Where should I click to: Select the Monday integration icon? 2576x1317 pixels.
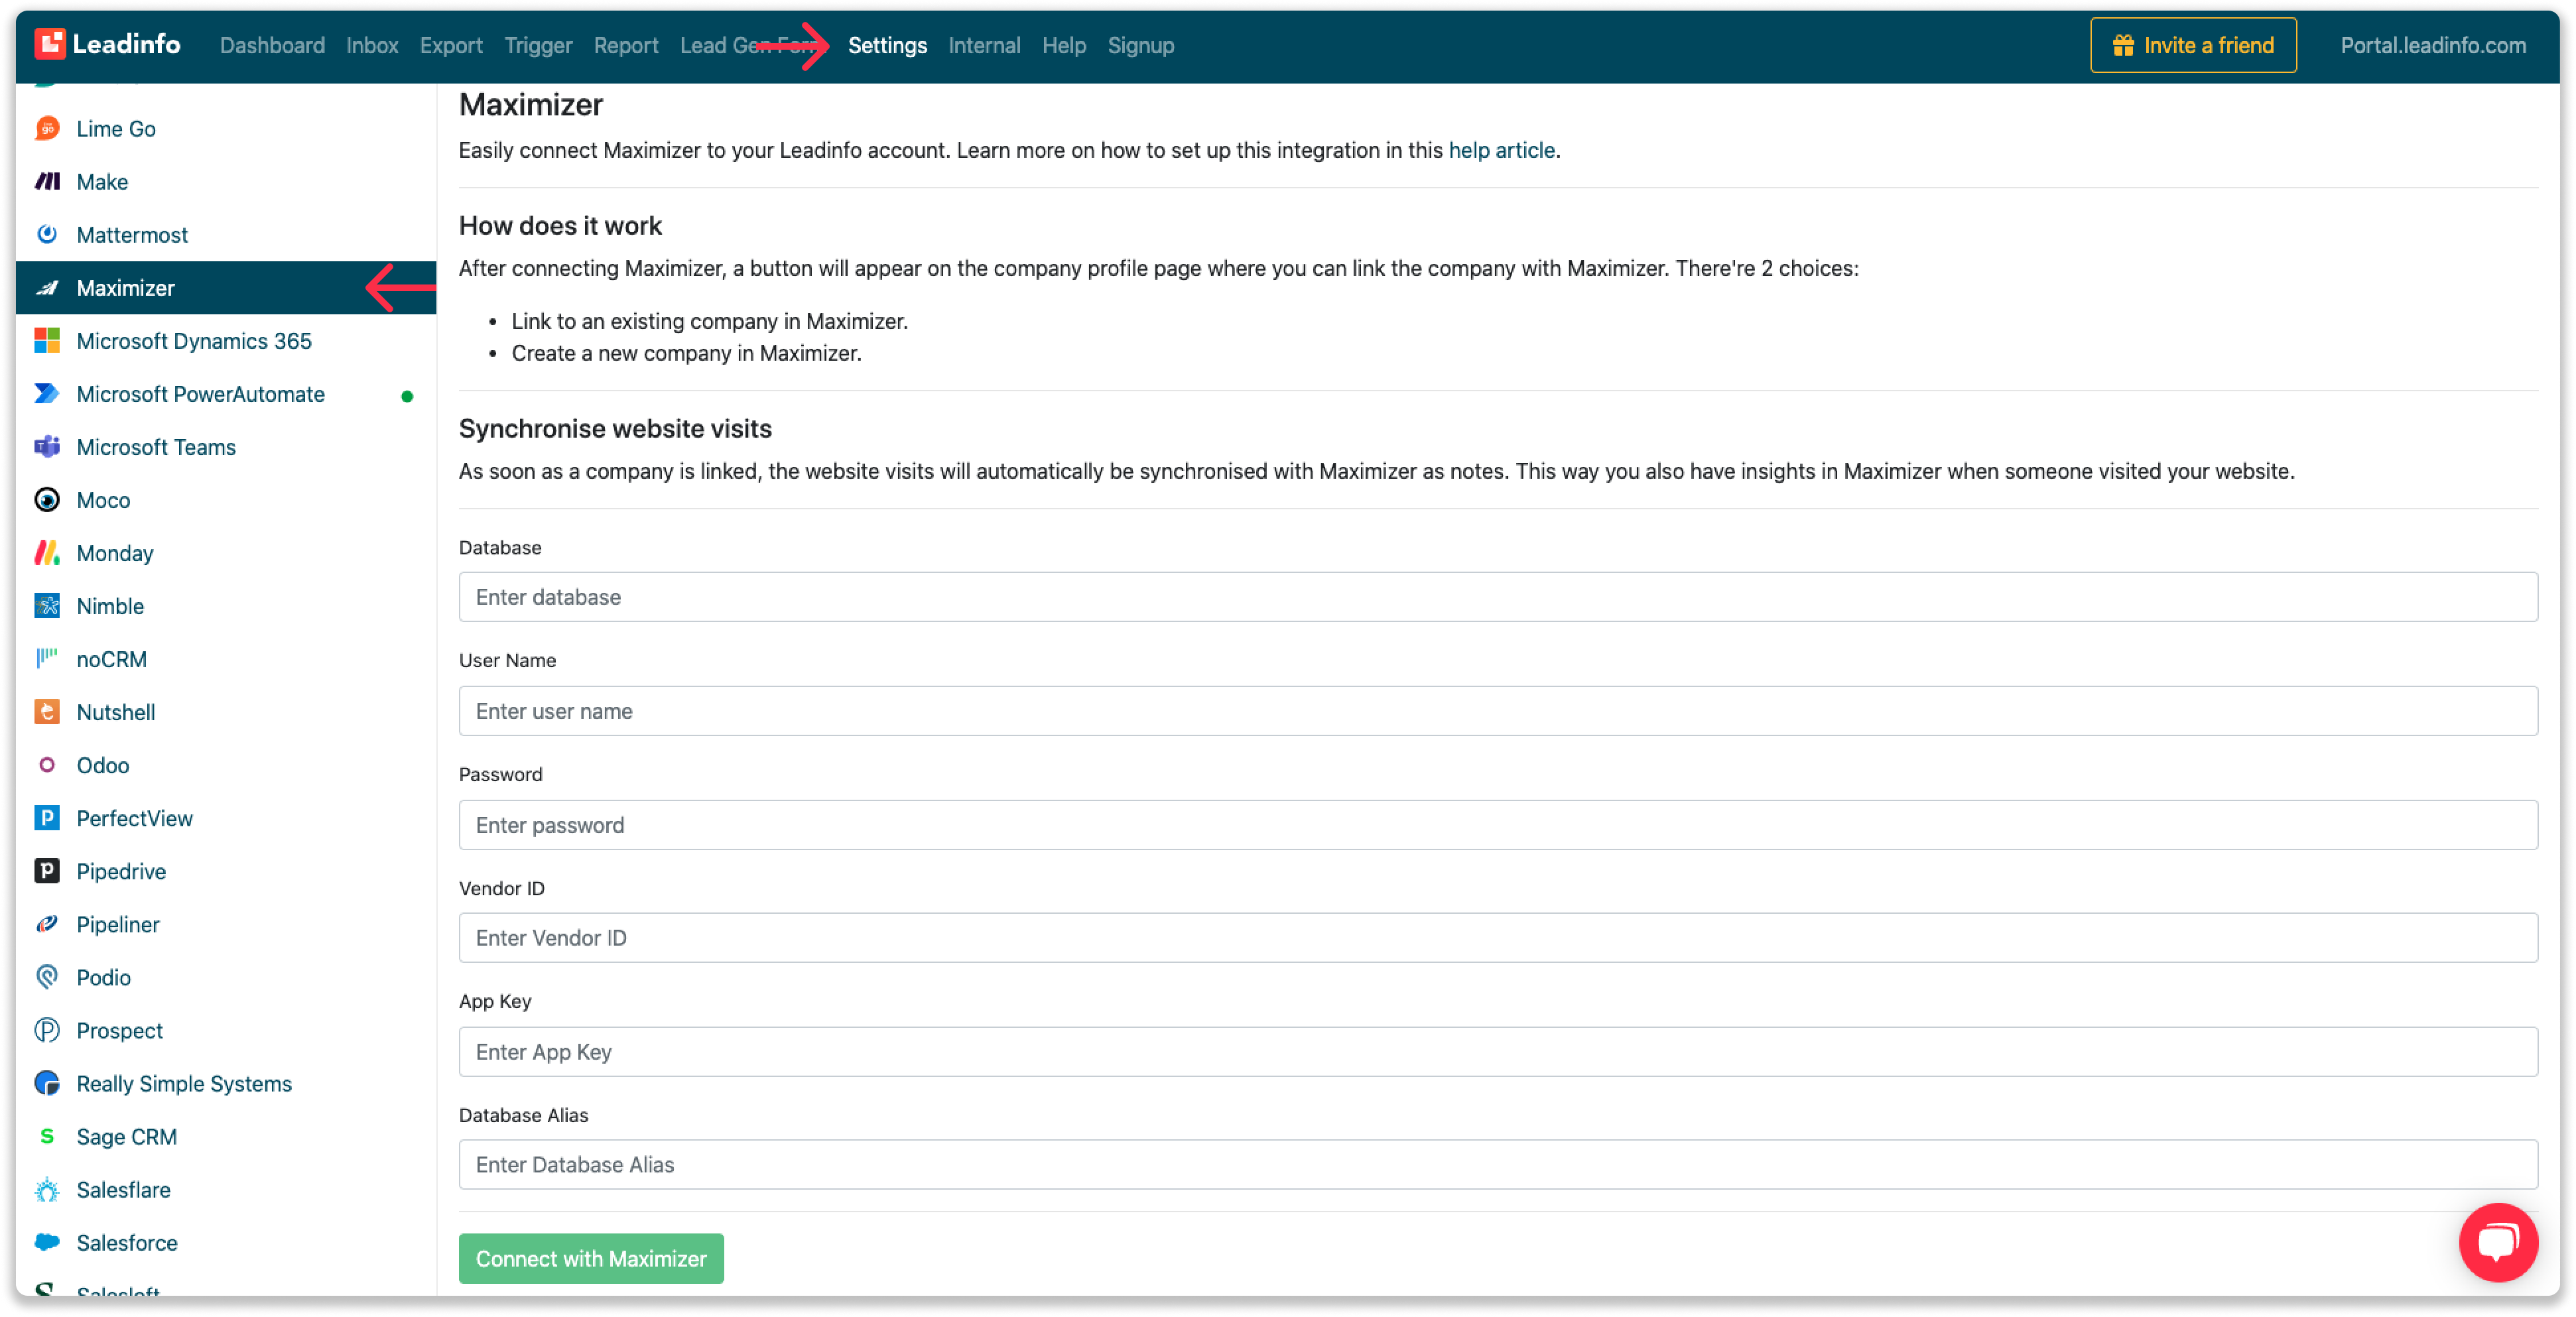(x=47, y=553)
